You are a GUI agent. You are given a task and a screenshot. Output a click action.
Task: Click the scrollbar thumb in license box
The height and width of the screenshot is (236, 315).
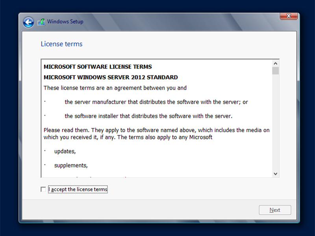[x=275, y=71]
